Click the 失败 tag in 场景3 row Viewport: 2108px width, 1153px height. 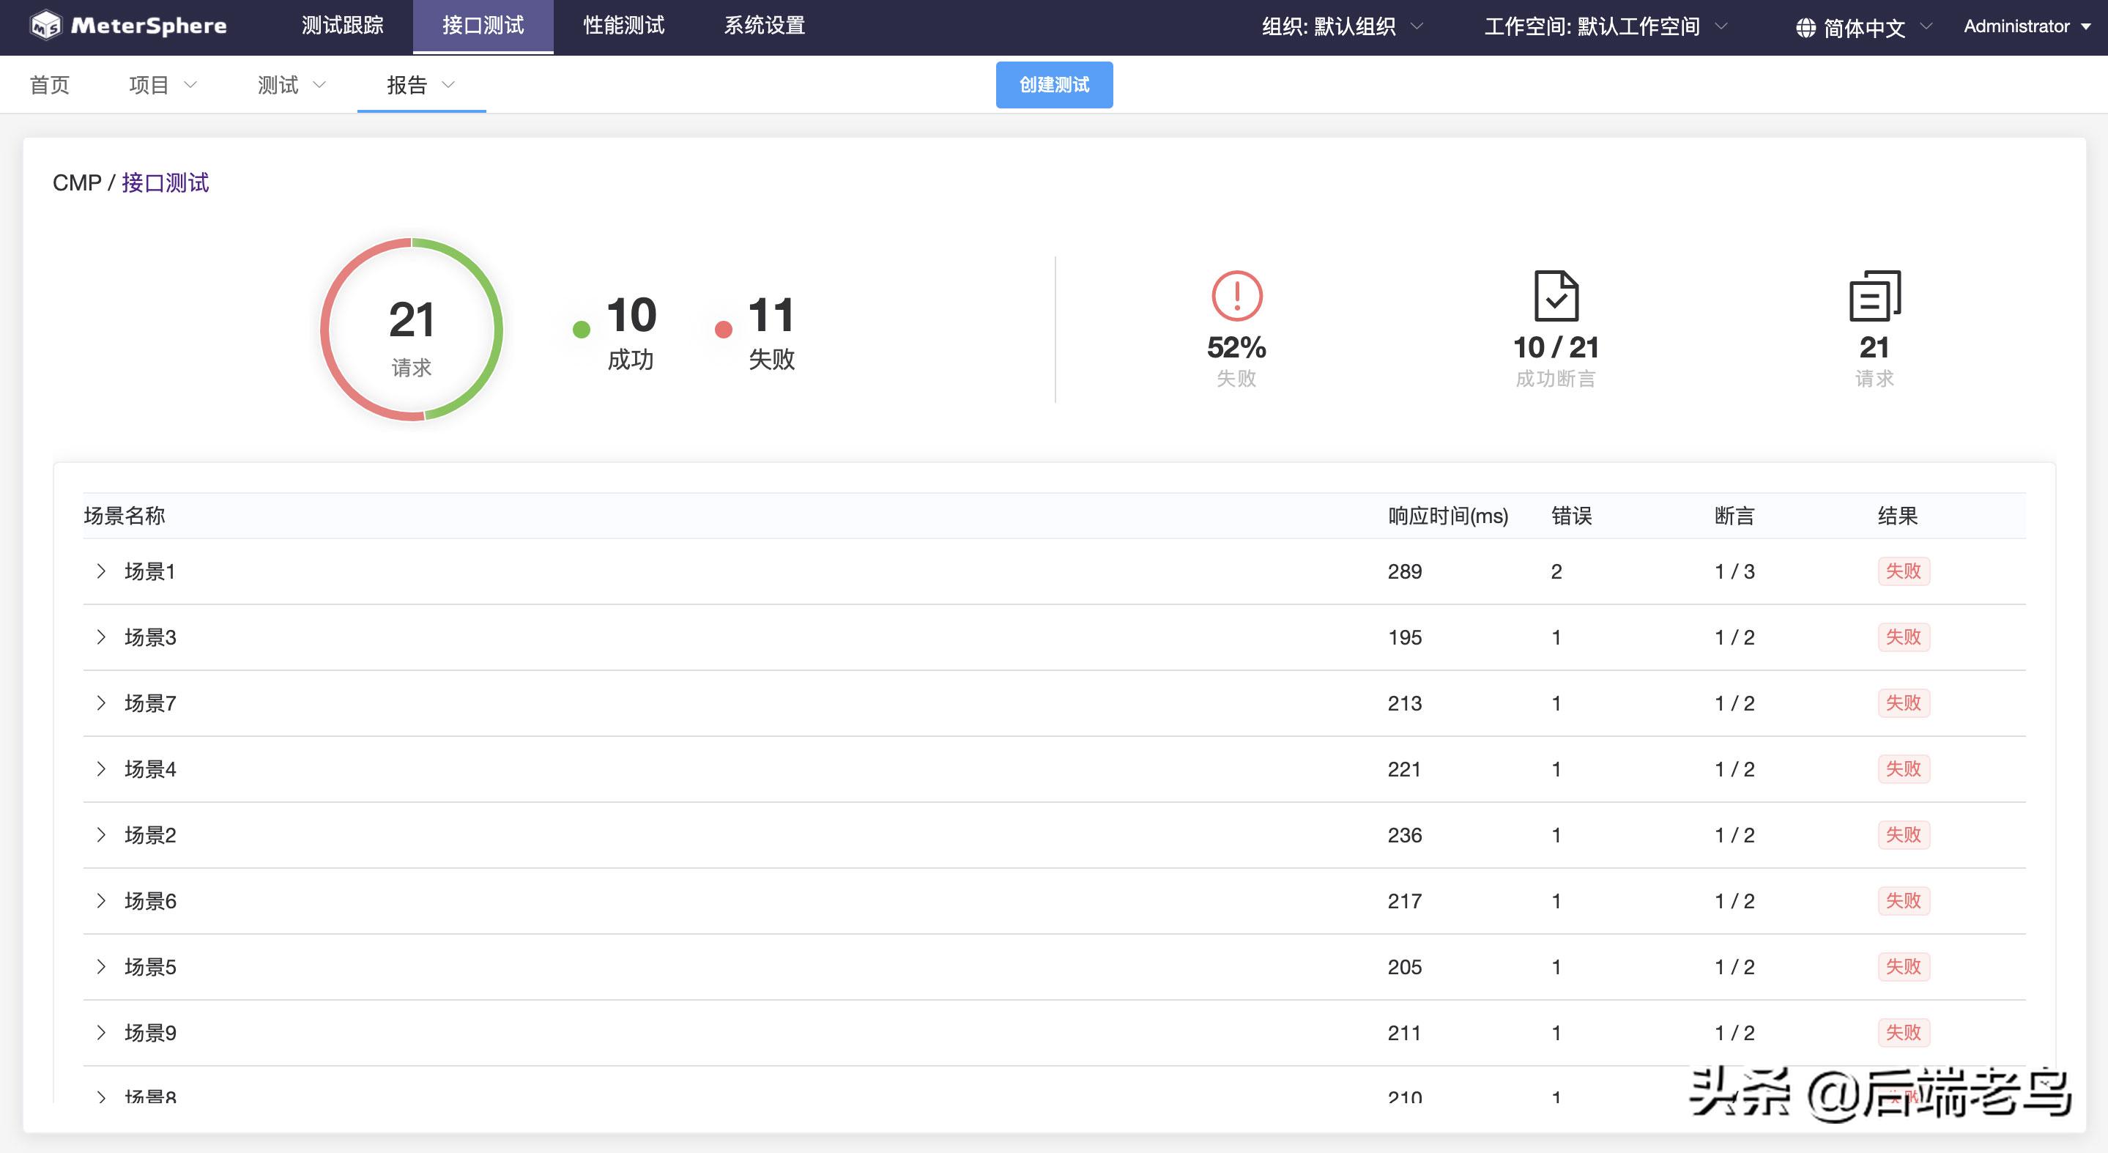tap(1904, 637)
